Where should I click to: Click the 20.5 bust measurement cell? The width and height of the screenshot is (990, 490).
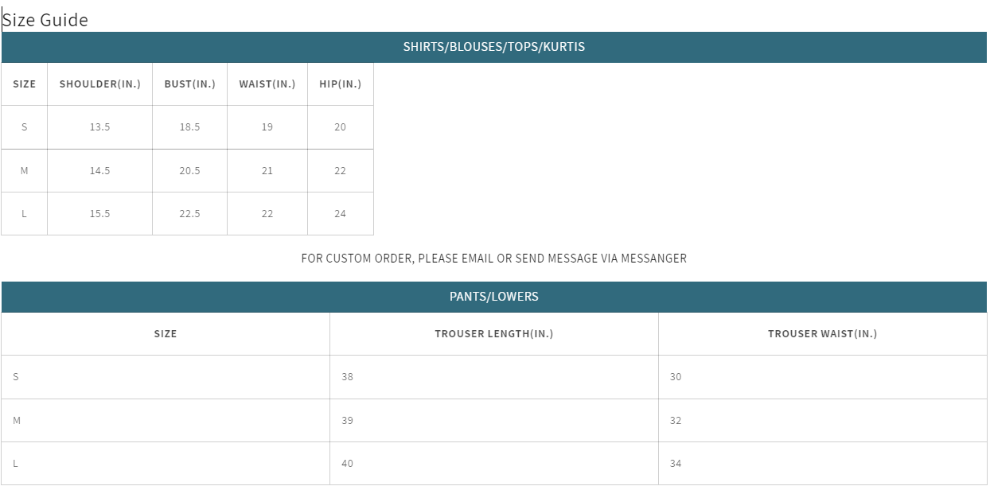click(189, 171)
